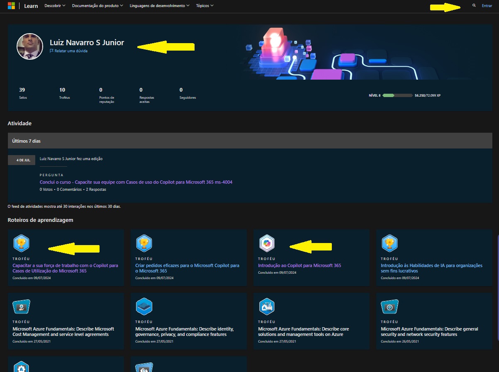Click the Microsoft logo in the header
499x372 pixels.
[x=12, y=6]
